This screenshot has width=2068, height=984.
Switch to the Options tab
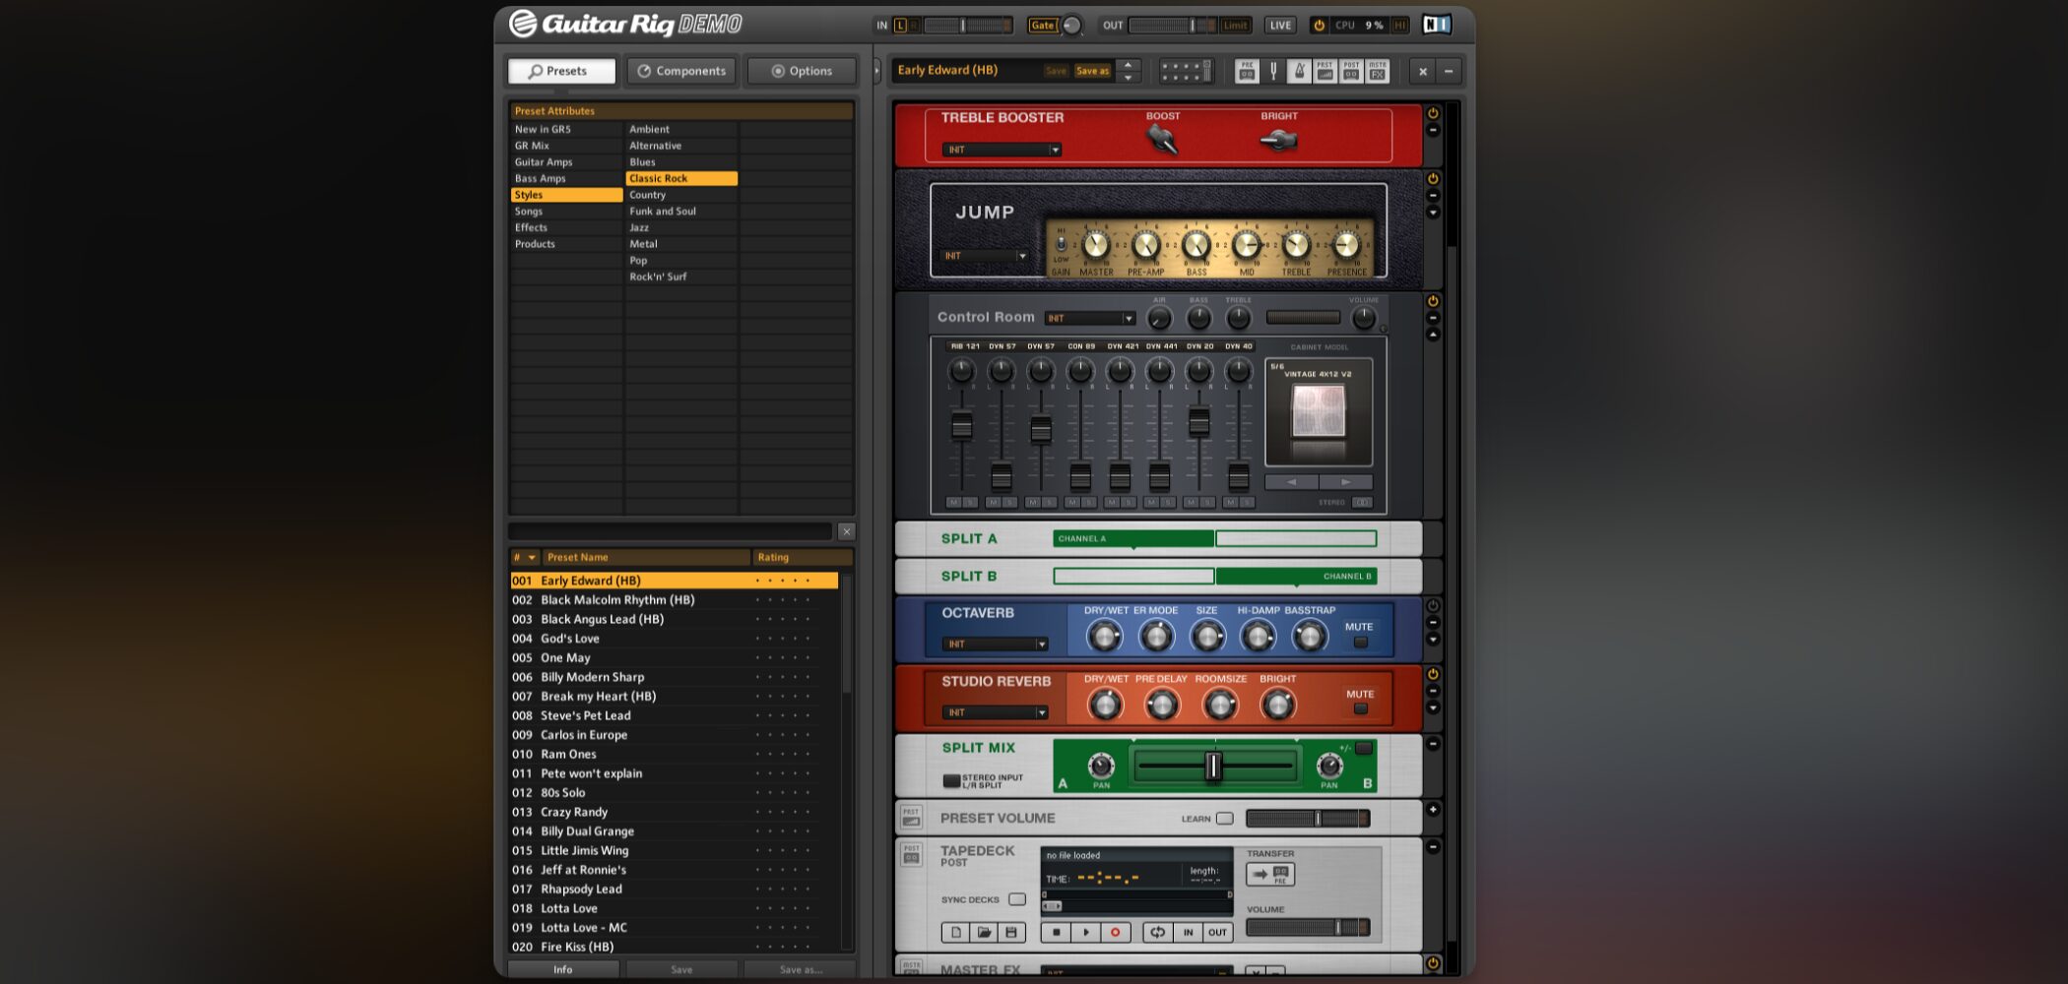tap(802, 71)
